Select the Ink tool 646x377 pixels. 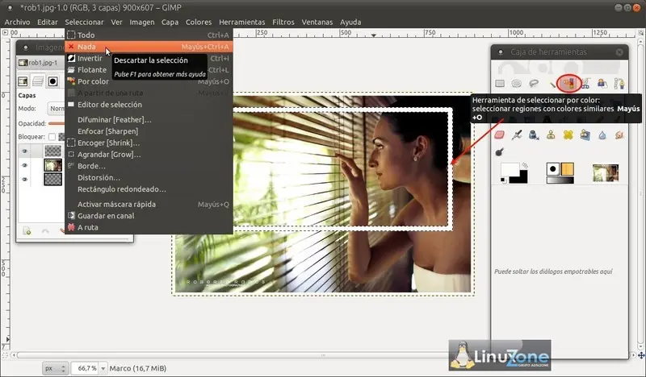click(x=534, y=135)
